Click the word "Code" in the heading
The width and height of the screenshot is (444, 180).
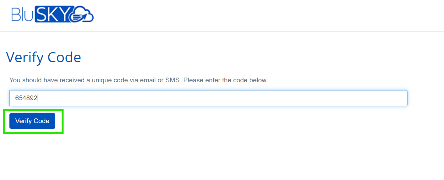(64, 57)
